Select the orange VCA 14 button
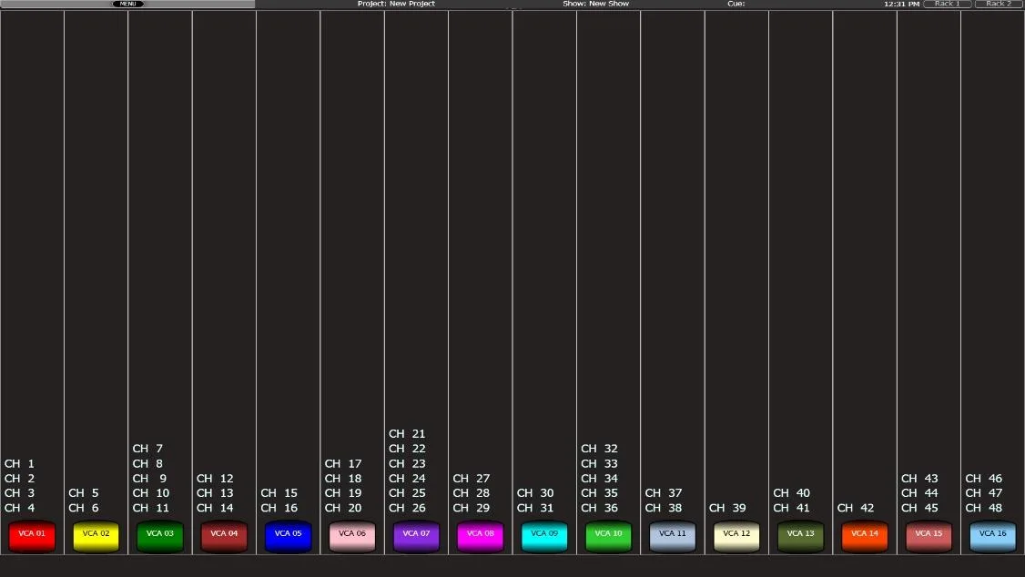This screenshot has width=1025, height=577. coord(864,536)
